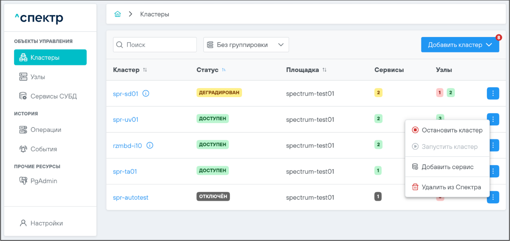
Task: Click the home icon in breadcrumb
Action: click(117, 14)
